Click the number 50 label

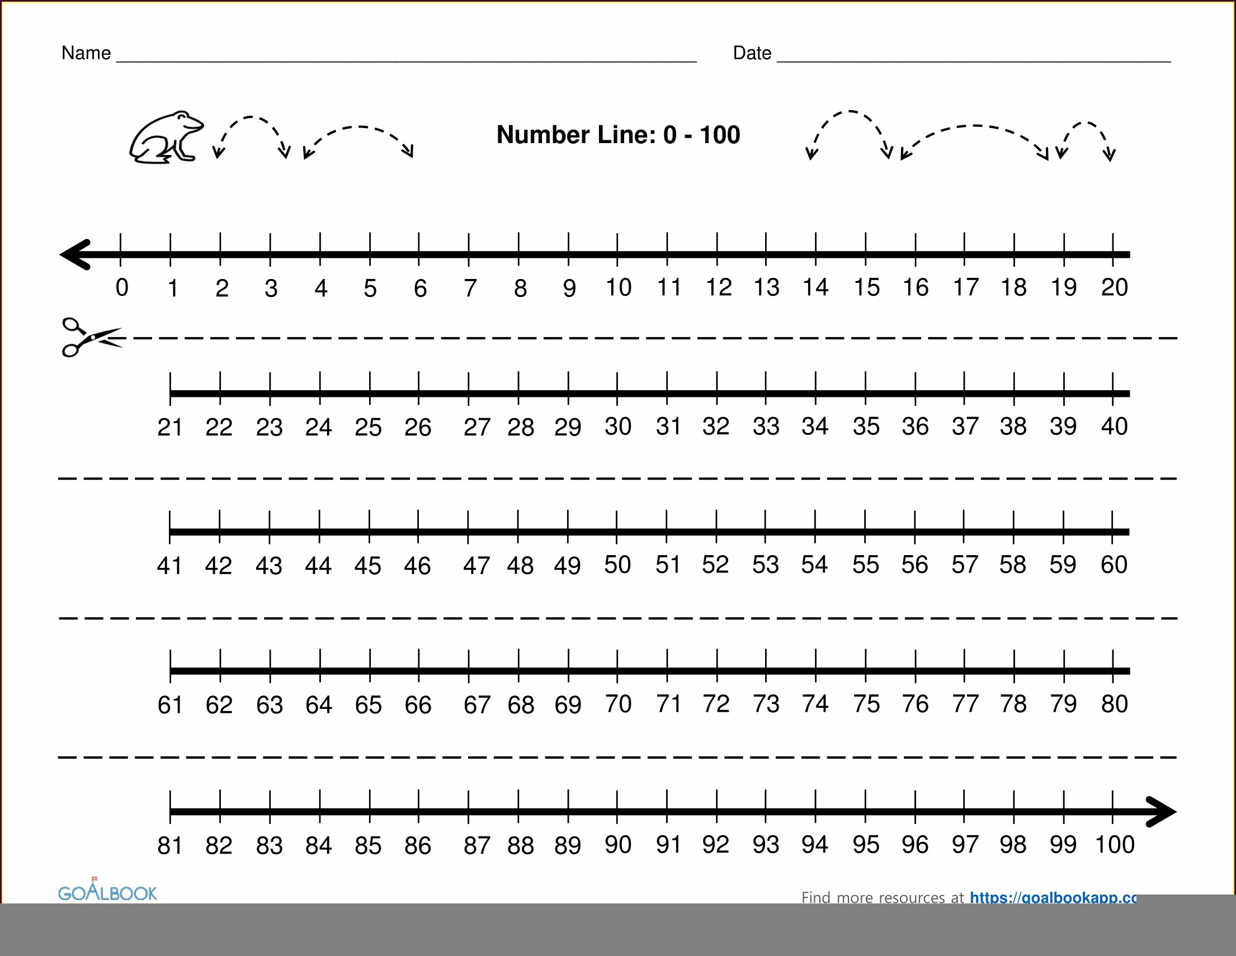[617, 565]
